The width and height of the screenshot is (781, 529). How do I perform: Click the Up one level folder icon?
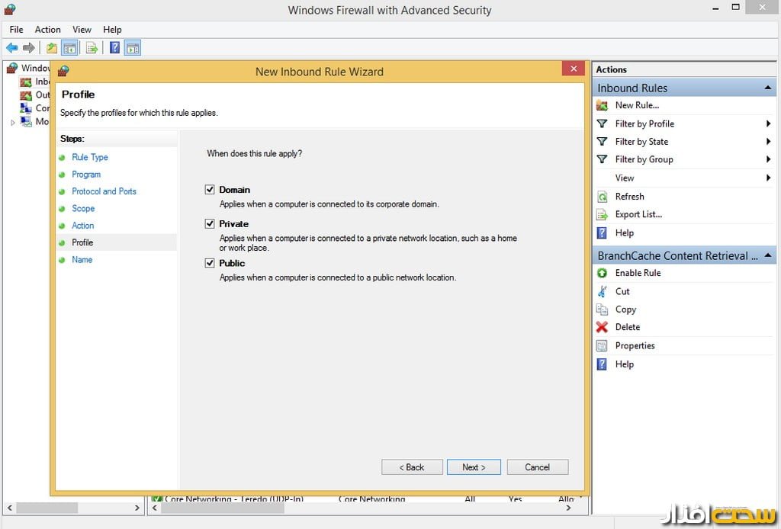tap(51, 48)
